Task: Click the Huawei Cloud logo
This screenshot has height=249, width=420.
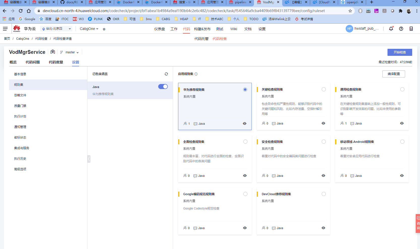Action: [17, 29]
